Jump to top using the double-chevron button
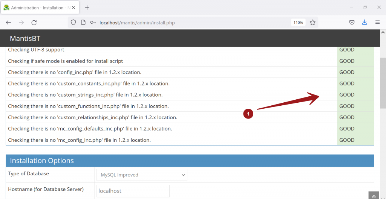Viewport: 386px width, 199px height. tap(374, 196)
